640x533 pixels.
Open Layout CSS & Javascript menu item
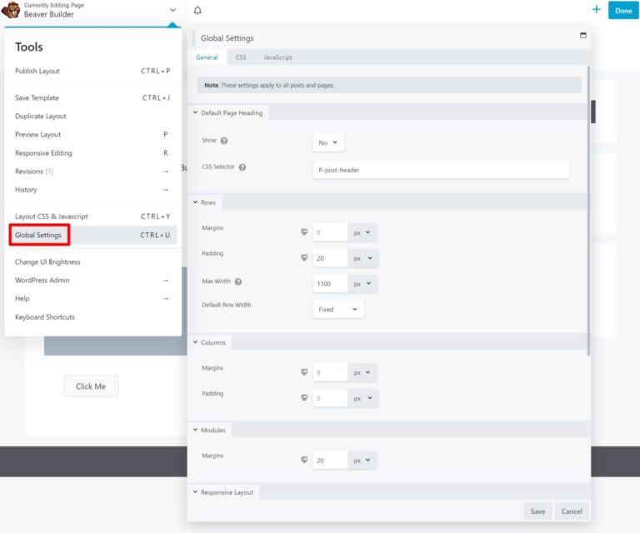pos(92,217)
